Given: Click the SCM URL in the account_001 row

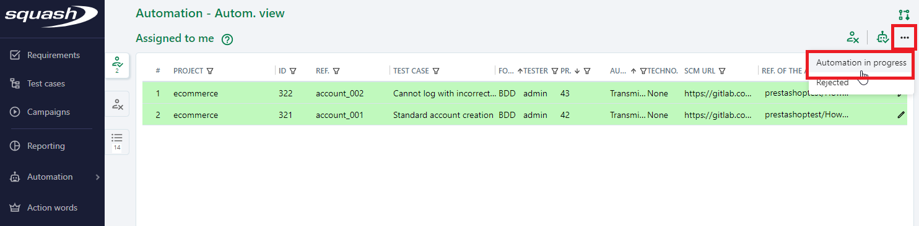Looking at the screenshot, I should (718, 115).
